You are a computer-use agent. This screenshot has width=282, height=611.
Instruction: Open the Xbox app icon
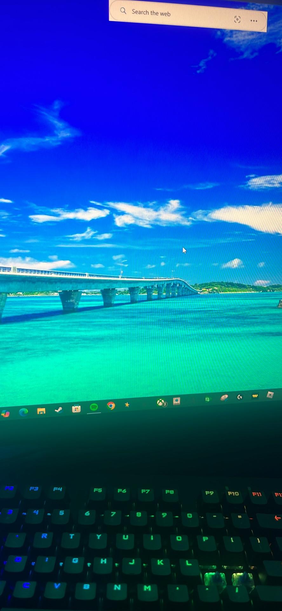point(162,403)
